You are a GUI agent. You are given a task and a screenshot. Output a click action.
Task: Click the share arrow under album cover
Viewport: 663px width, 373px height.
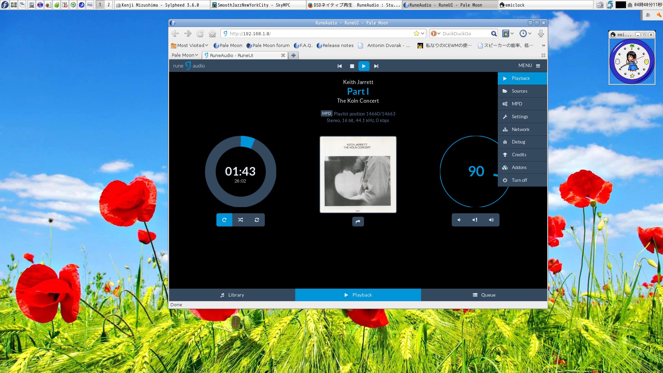(x=358, y=222)
